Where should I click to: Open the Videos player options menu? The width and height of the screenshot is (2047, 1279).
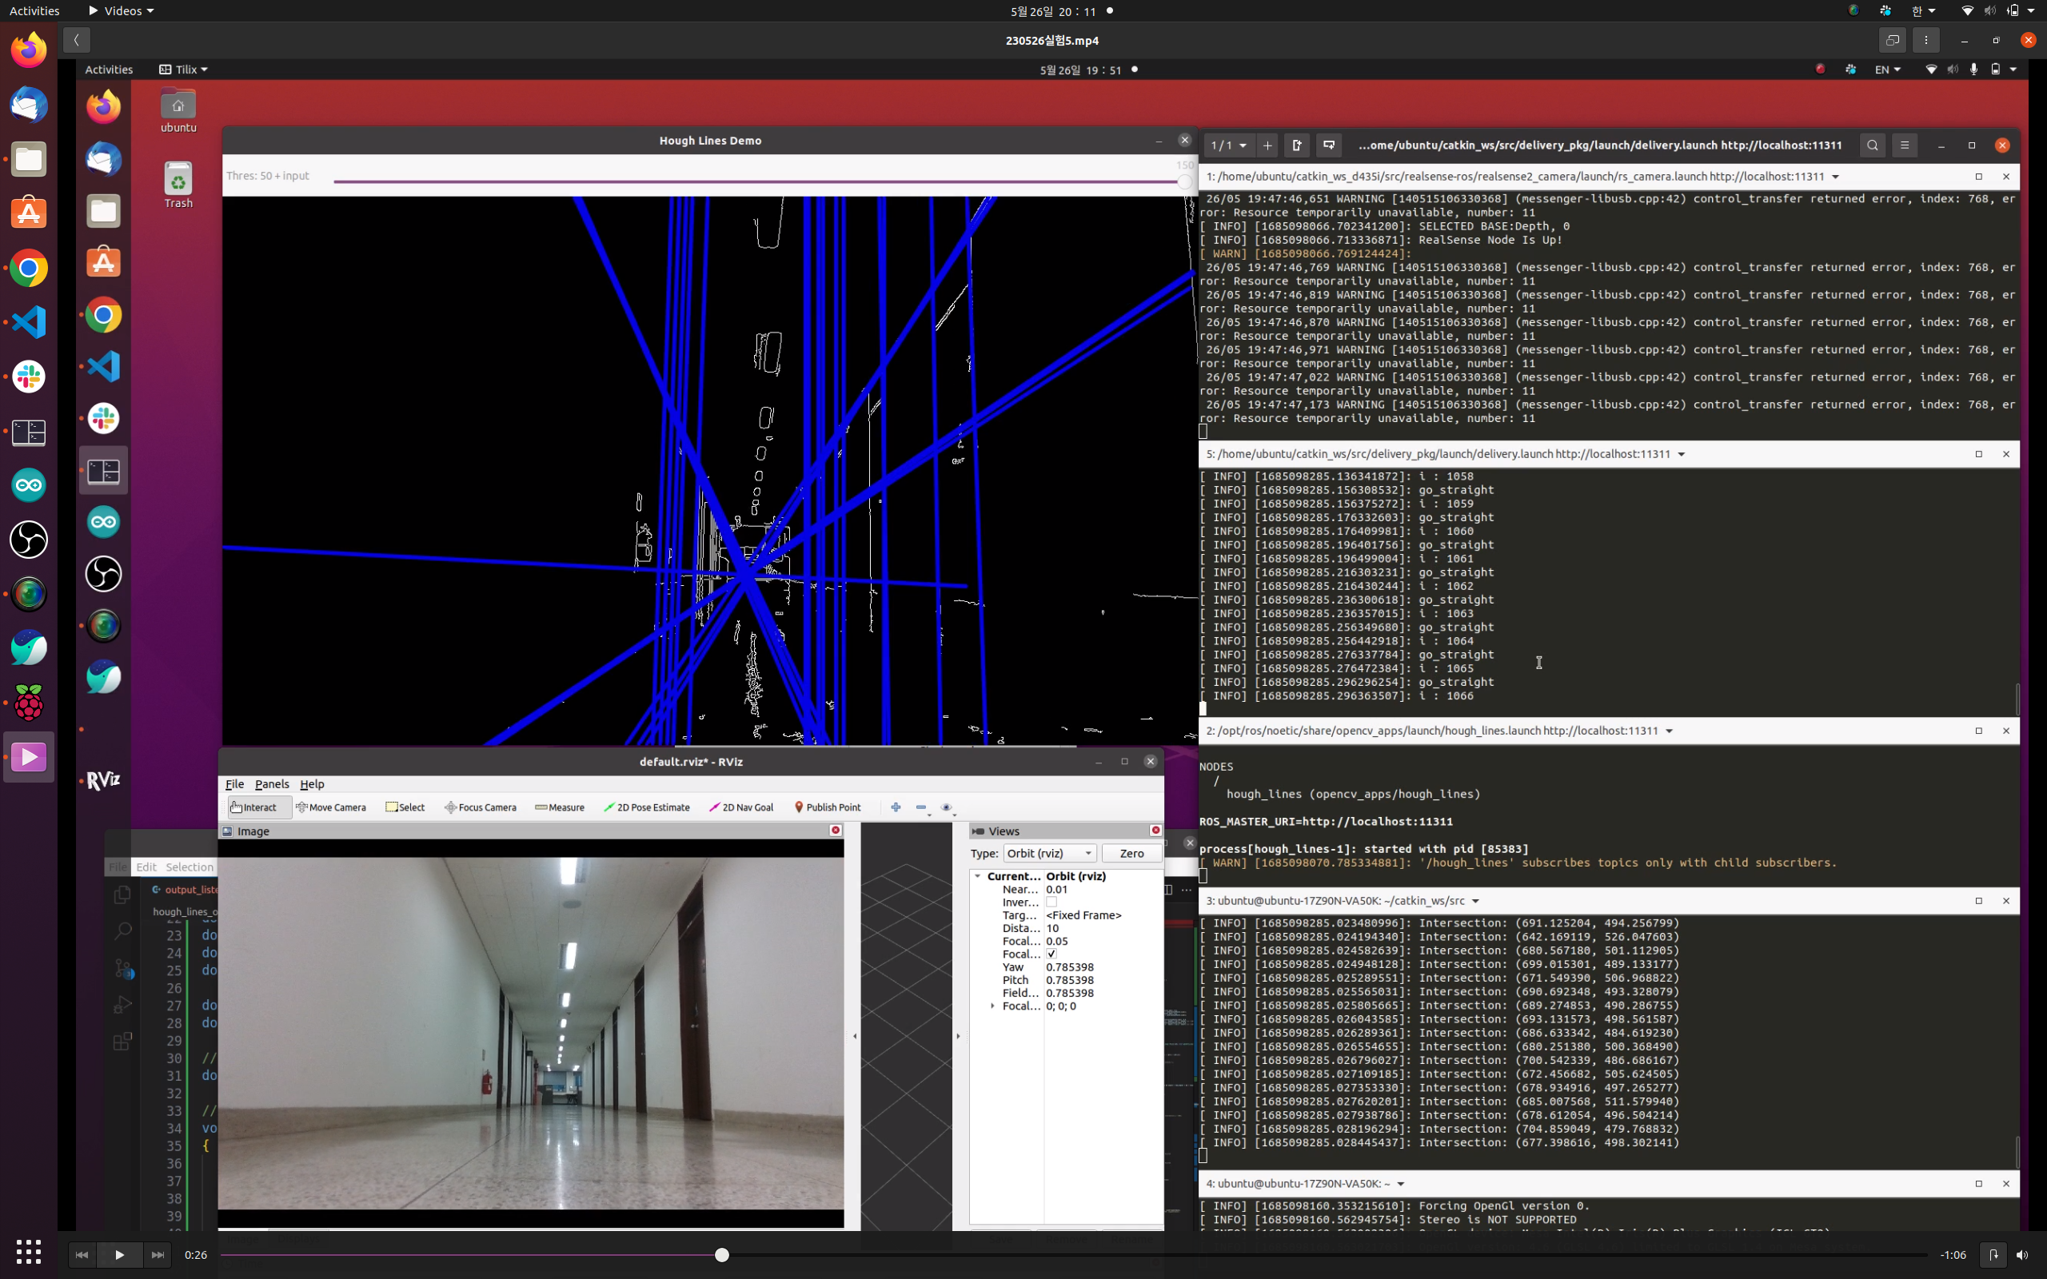tap(1926, 40)
